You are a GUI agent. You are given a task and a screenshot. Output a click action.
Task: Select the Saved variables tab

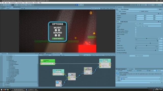[x=158, y=71]
